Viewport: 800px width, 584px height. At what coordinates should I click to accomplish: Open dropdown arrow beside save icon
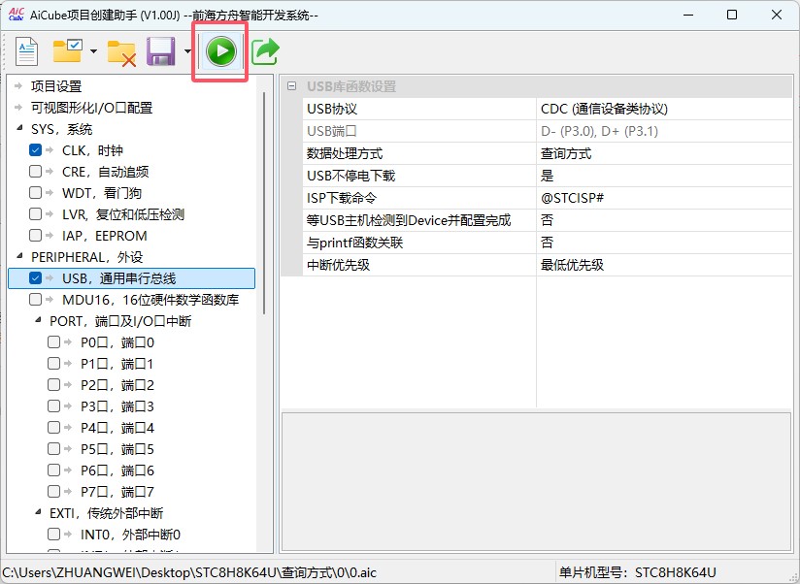187,51
